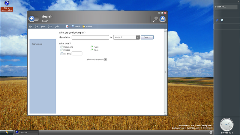The height and width of the screenshot is (135, 240).
Task: Open the View menu
Action: [x=43, y=26]
